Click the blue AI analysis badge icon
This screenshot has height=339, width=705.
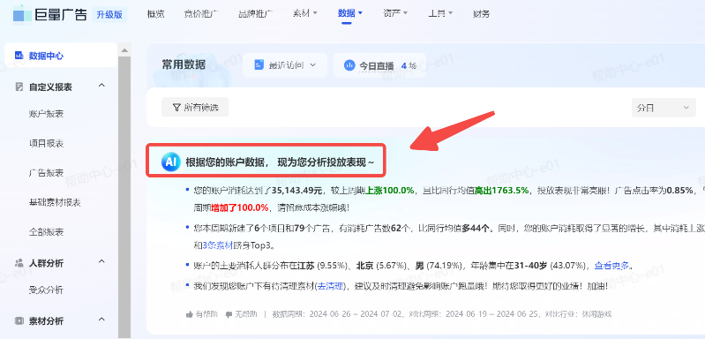coord(170,162)
